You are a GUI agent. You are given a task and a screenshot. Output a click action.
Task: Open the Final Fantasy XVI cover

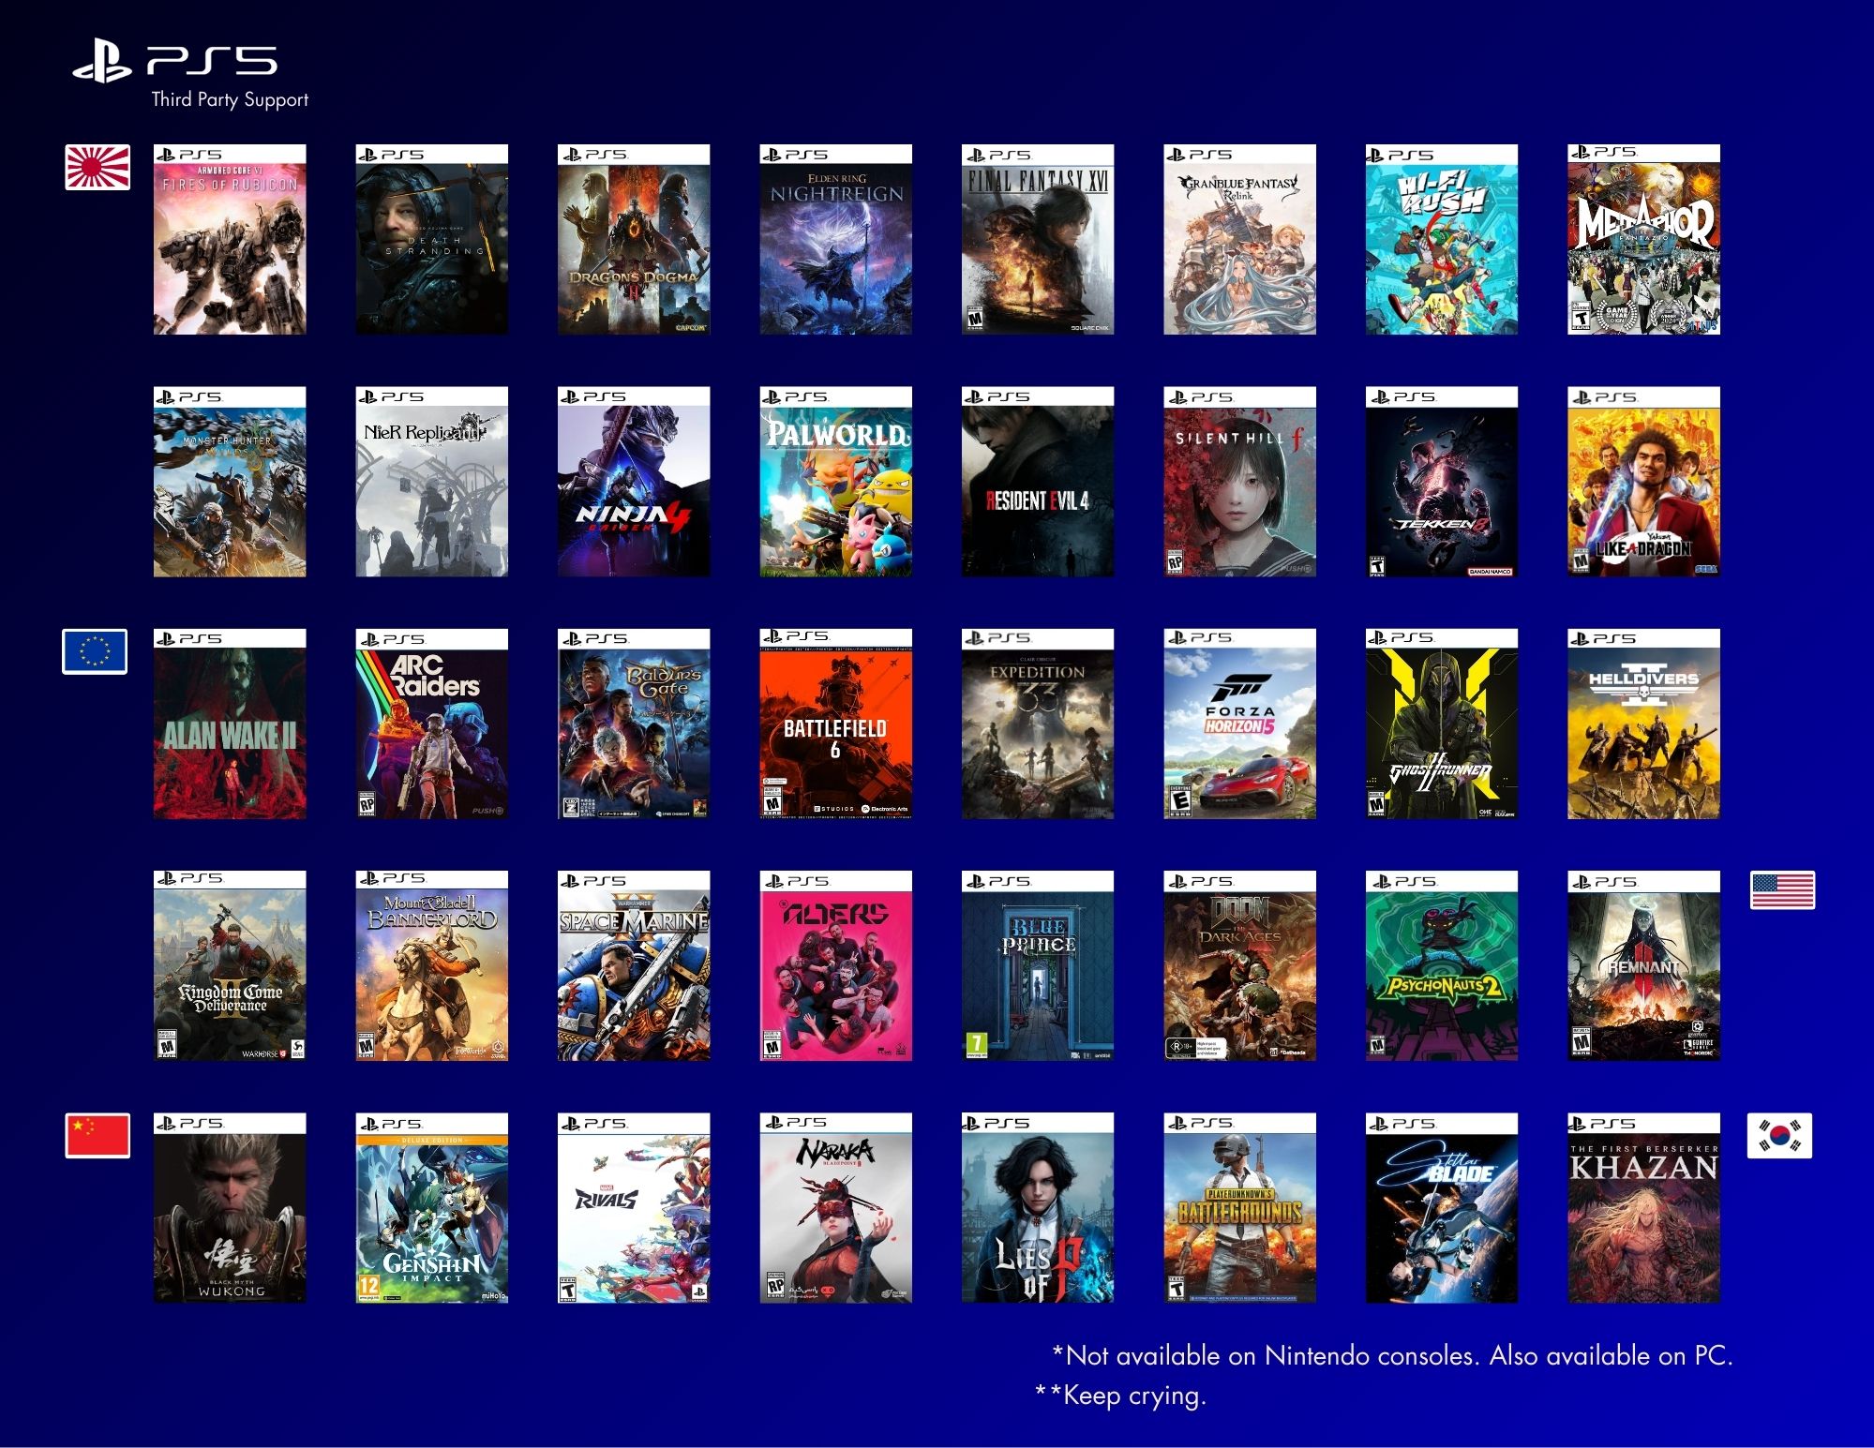coord(1038,240)
